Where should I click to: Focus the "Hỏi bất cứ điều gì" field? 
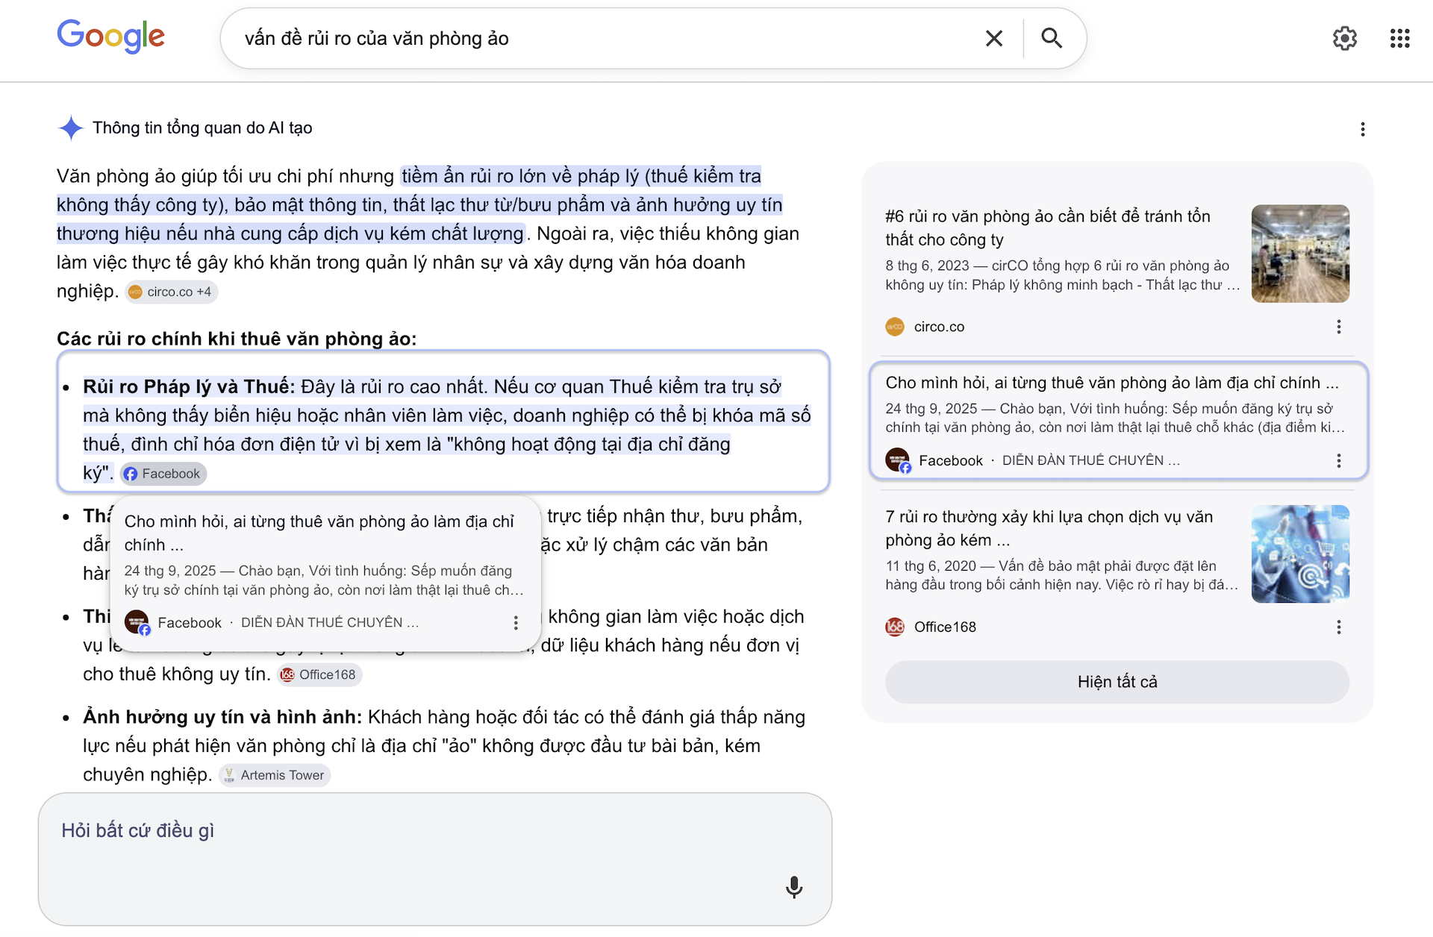tap(435, 859)
